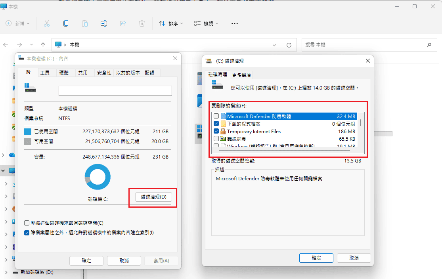Select the Paste icon

click(85, 23)
